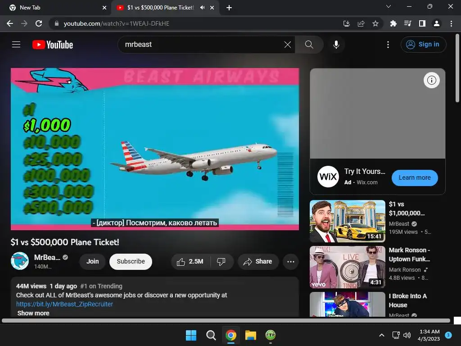Click the video title text
This screenshot has height=346, width=461.
[x=65, y=242]
